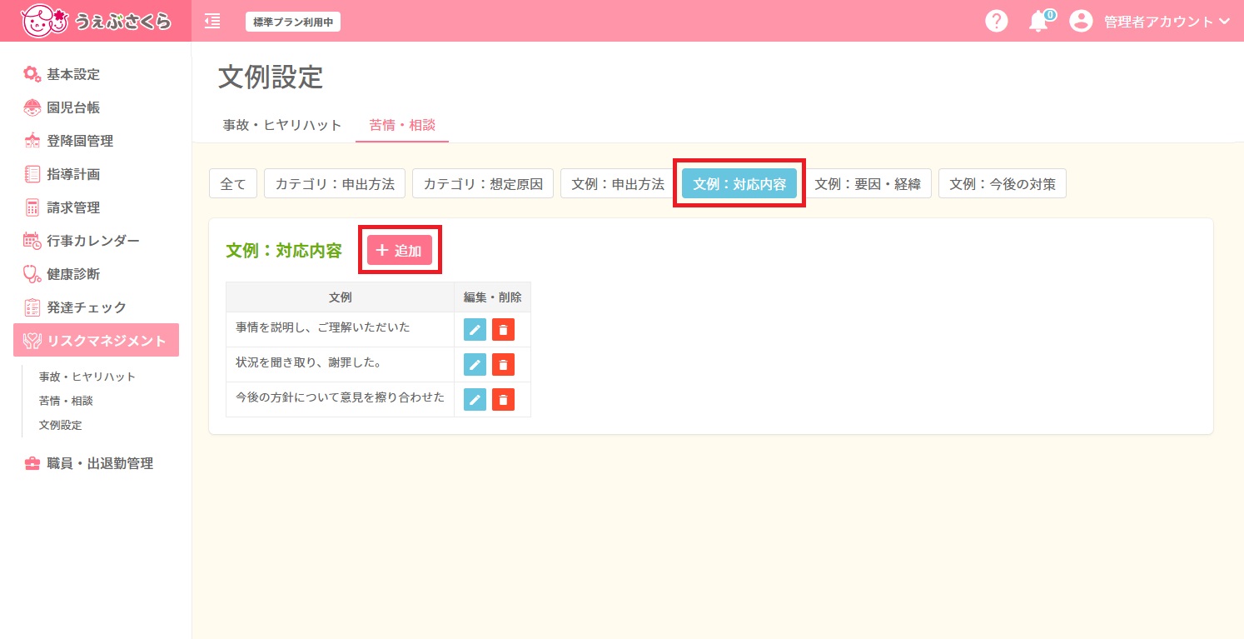
Task: Go to 事故・ヒヤリハット submenu link
Action: [x=87, y=377]
